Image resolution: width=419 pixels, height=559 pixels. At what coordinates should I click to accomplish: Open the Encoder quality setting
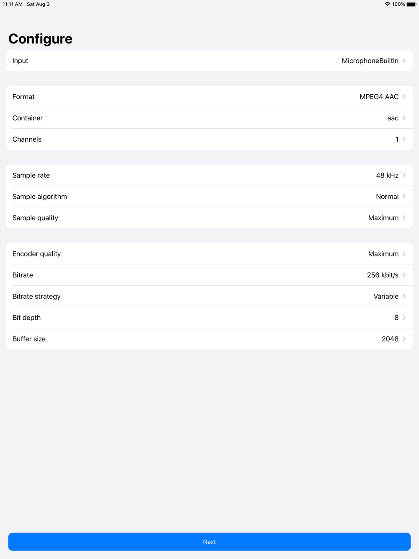click(209, 254)
